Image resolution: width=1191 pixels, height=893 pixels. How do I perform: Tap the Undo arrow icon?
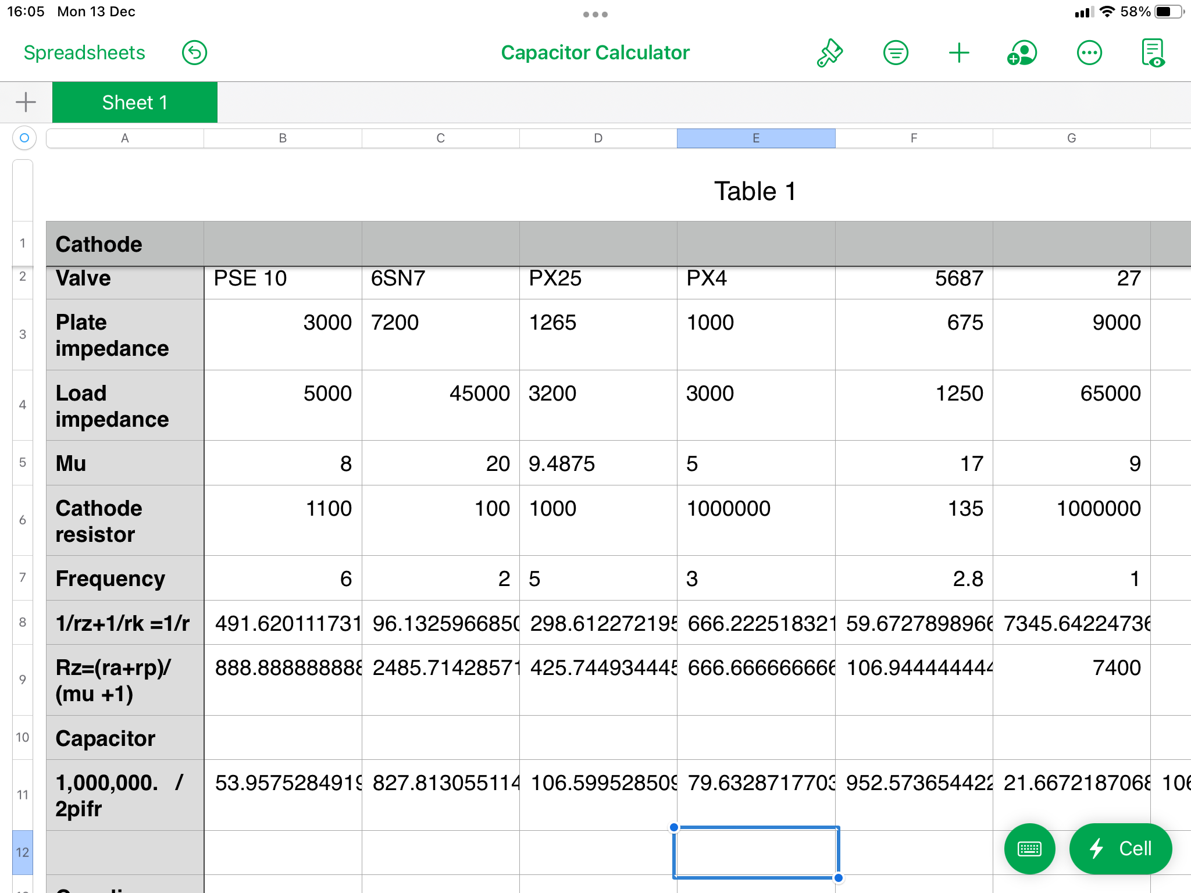[194, 53]
